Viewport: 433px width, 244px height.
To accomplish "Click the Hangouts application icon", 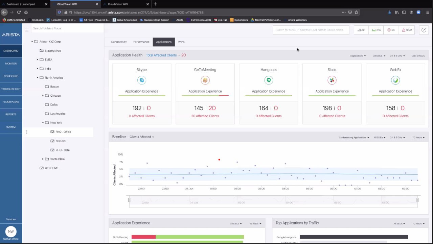I will point(269,80).
